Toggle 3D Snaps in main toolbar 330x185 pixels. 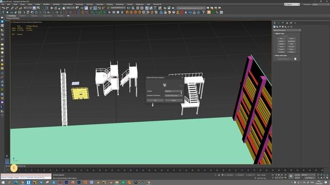point(91,8)
